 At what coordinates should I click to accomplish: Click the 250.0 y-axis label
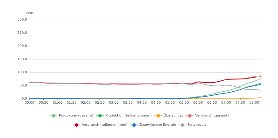tap(22, 33)
